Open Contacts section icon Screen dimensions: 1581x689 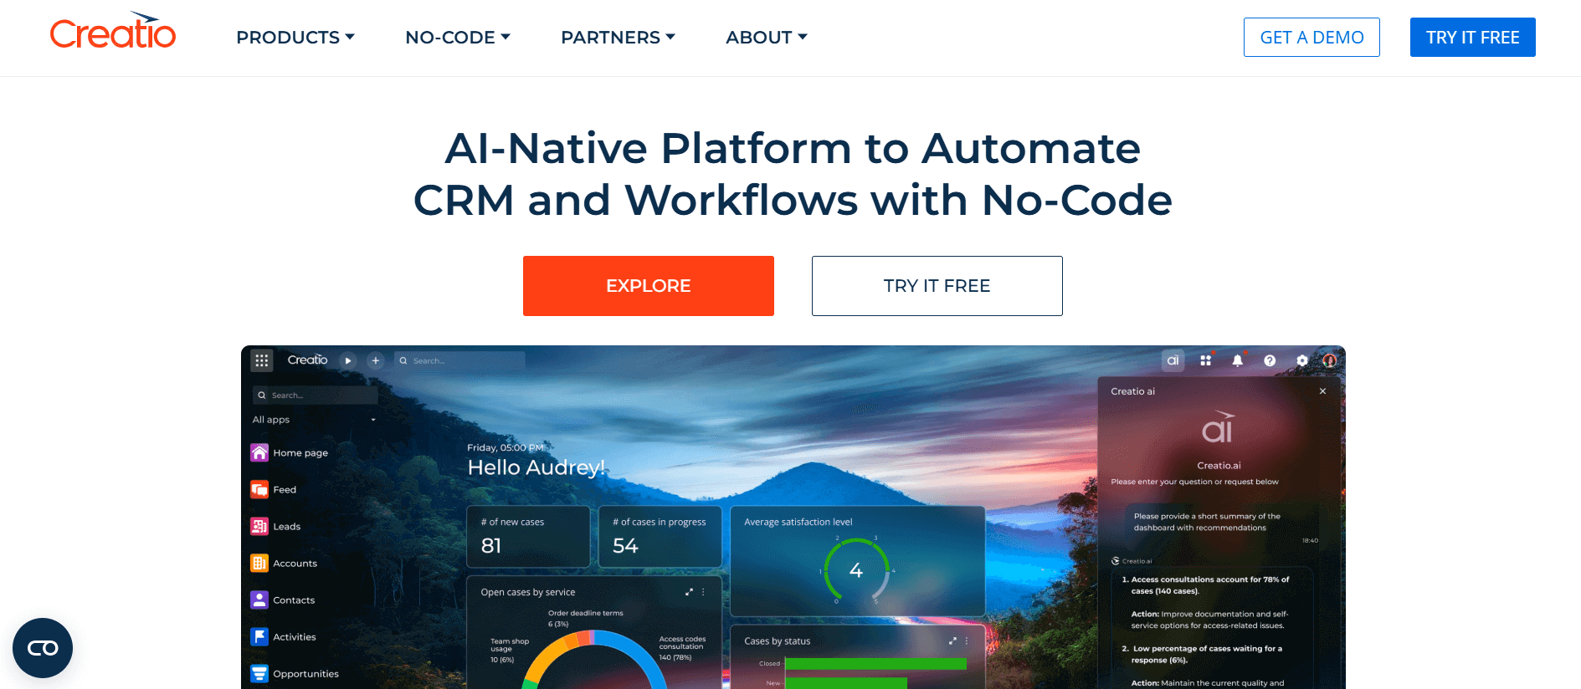tap(259, 600)
